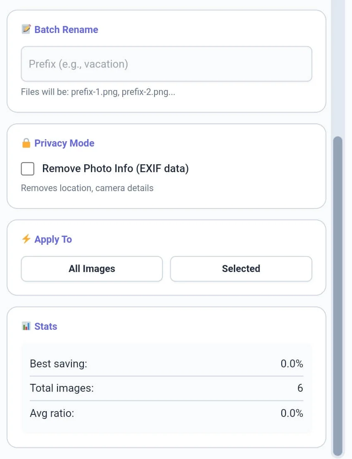Enable the Remove Photo Info checkbox
The width and height of the screenshot is (352, 459).
(28, 169)
